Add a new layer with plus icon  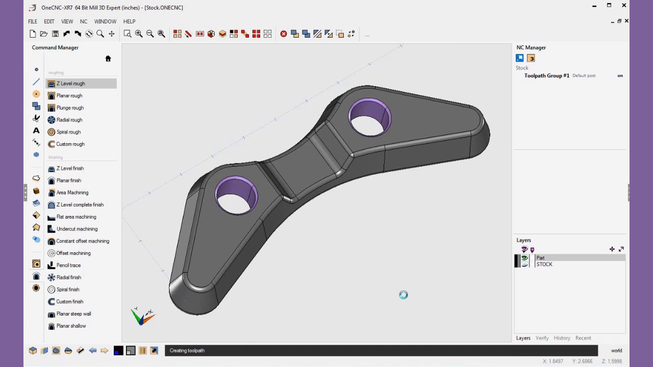(x=612, y=249)
